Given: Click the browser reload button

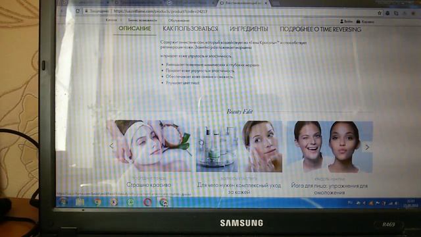Looking at the screenshot, I should pos(78,11).
